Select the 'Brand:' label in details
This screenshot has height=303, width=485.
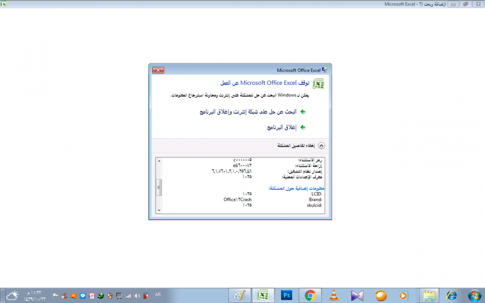(316, 199)
